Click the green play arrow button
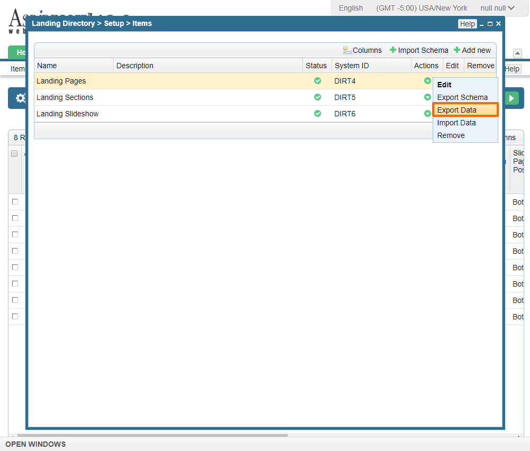This screenshot has height=451, width=530. coord(511,98)
